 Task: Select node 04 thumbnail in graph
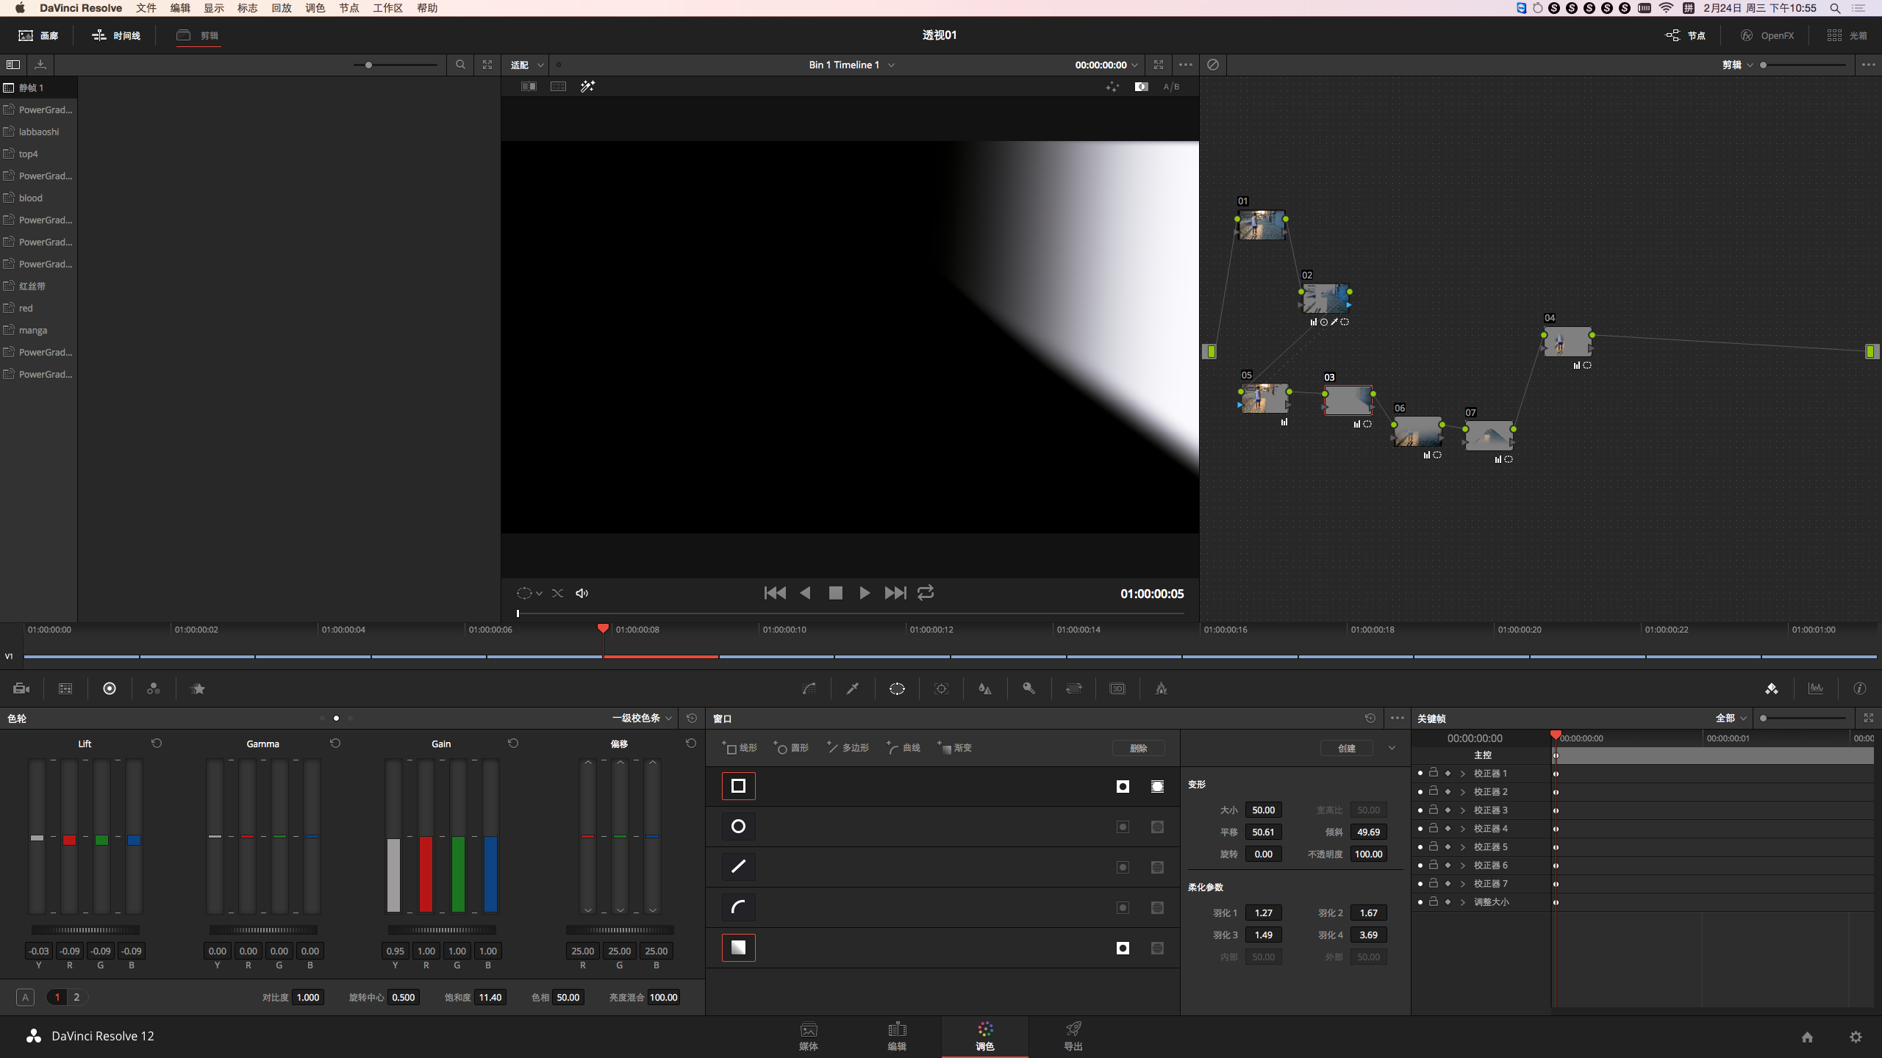(x=1567, y=342)
